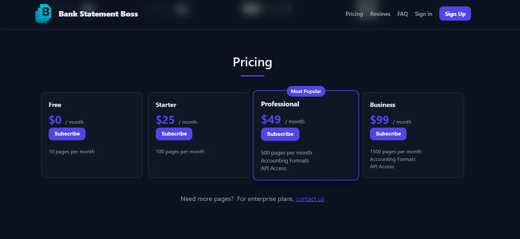520x239 pixels.
Task: Open the Pricing navigation link
Action: click(x=354, y=14)
